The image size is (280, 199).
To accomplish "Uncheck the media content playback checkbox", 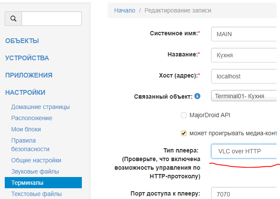I will (184, 133).
